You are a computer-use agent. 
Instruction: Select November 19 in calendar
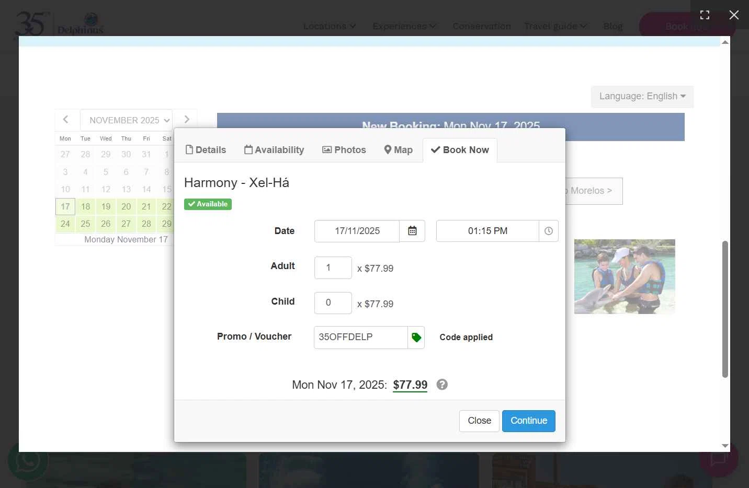pos(106,206)
